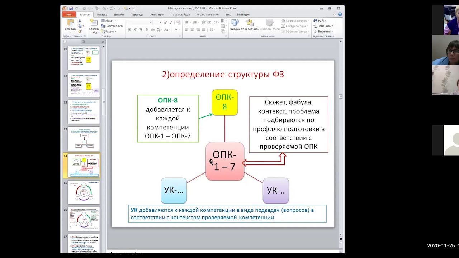
Task: Click the green-bordered ОПК-8 добавляется text box
Action: pyautogui.click(x=168, y=118)
